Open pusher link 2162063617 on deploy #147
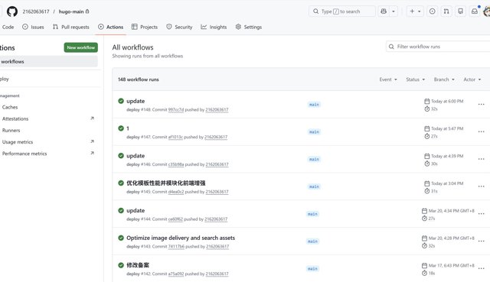 216,137
